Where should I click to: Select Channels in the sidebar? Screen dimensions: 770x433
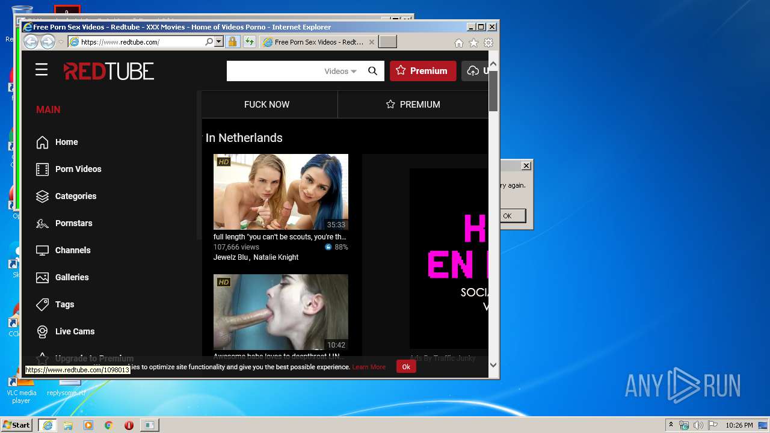72,250
